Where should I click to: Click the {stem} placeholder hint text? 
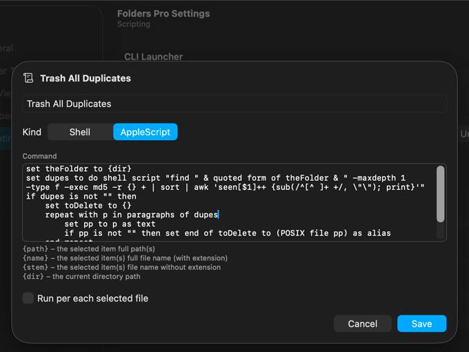[x=122, y=267]
